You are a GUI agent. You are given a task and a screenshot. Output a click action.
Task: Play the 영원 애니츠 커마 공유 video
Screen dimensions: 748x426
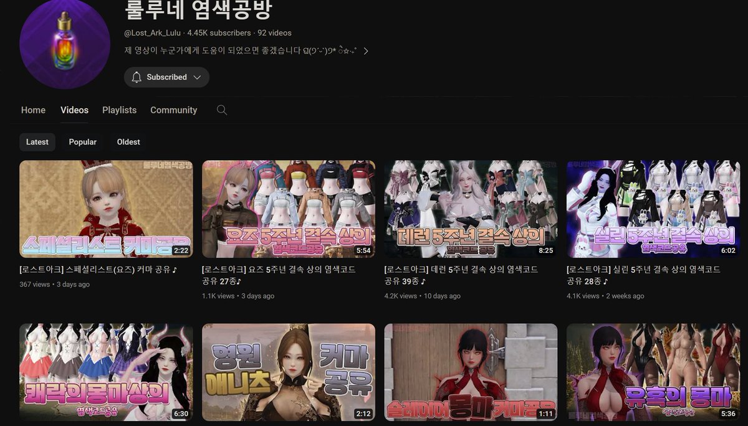tap(288, 372)
